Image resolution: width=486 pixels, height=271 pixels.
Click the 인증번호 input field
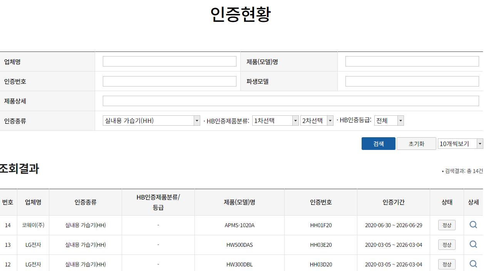click(169, 81)
